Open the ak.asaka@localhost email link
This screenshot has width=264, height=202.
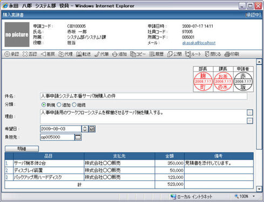[x=199, y=43]
